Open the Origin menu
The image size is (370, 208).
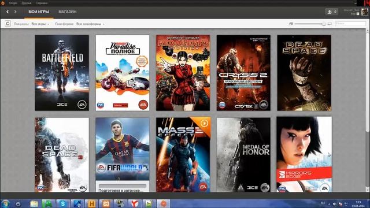[13, 3]
